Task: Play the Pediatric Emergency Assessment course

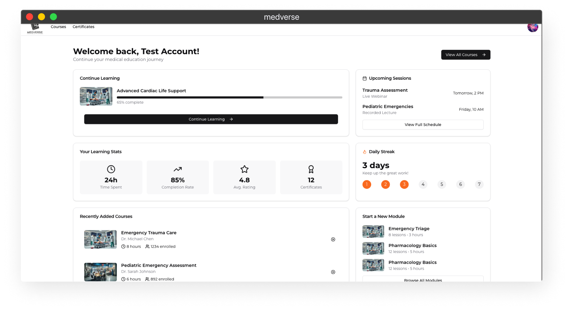Action: tap(333, 272)
